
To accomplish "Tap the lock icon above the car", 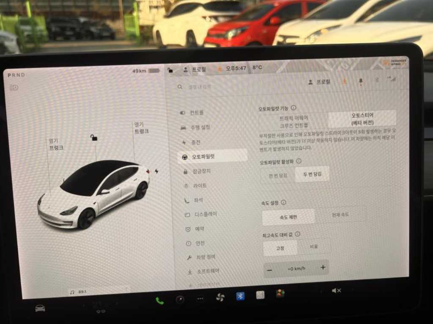I will point(94,138).
